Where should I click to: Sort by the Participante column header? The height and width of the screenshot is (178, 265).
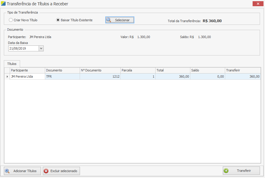pyautogui.click(x=27, y=70)
